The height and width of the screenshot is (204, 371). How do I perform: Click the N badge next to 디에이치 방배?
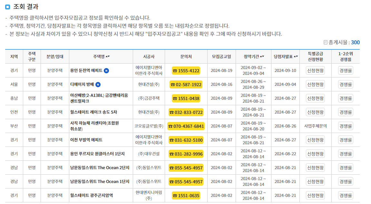pyautogui.click(x=98, y=84)
